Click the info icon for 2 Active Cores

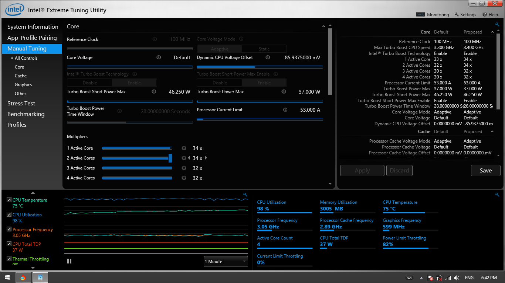coord(184,158)
